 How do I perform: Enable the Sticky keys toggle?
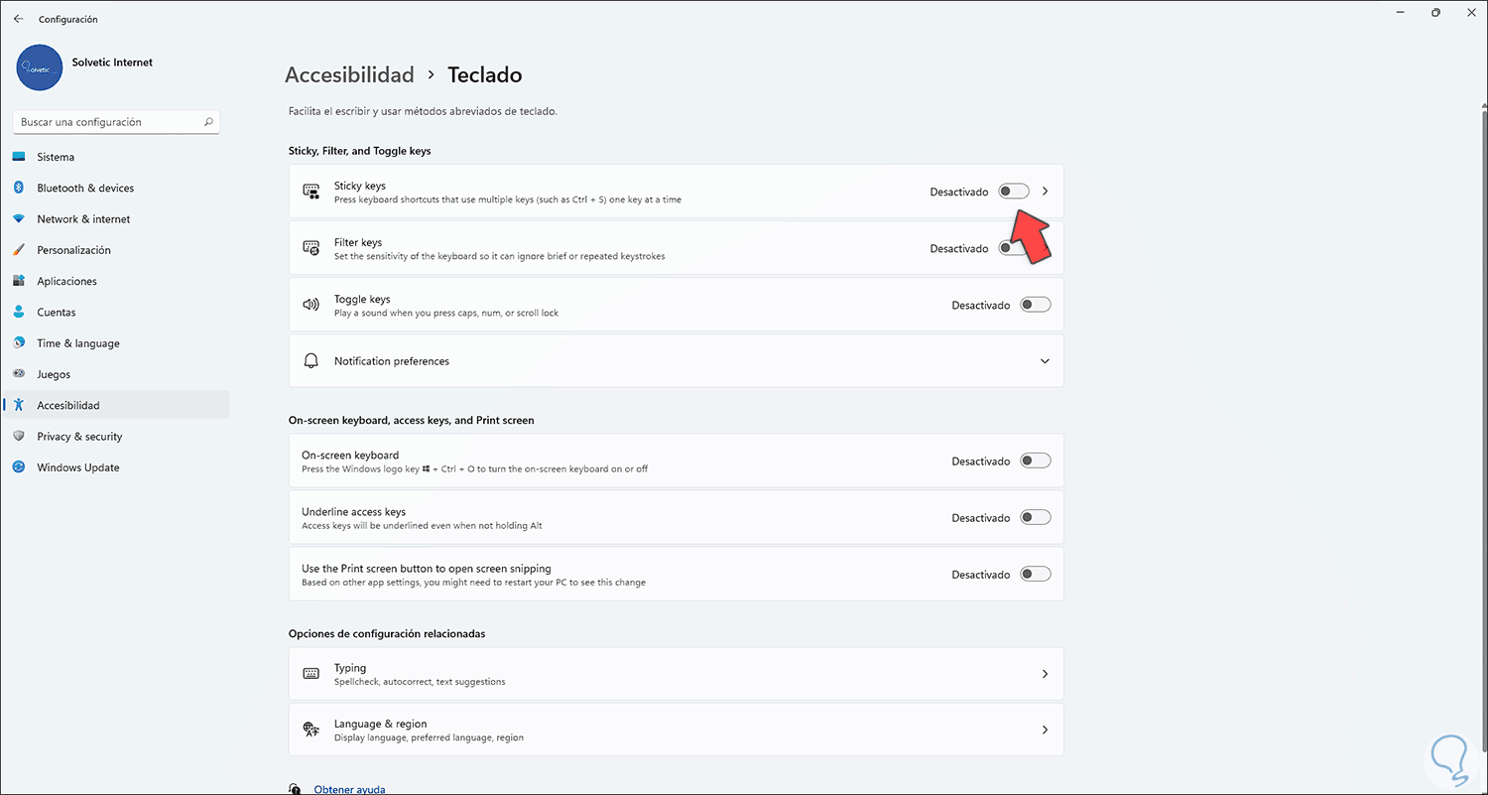pos(1013,192)
